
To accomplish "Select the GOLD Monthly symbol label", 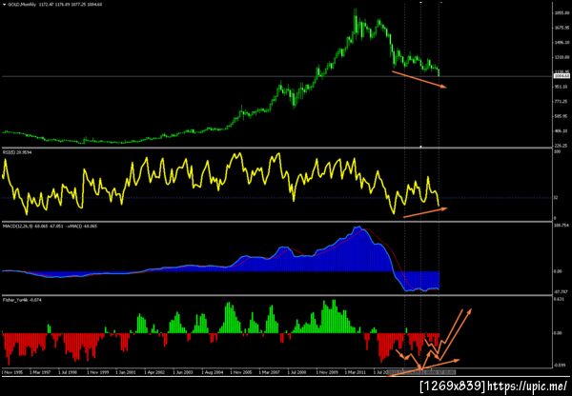I will coord(22,5).
